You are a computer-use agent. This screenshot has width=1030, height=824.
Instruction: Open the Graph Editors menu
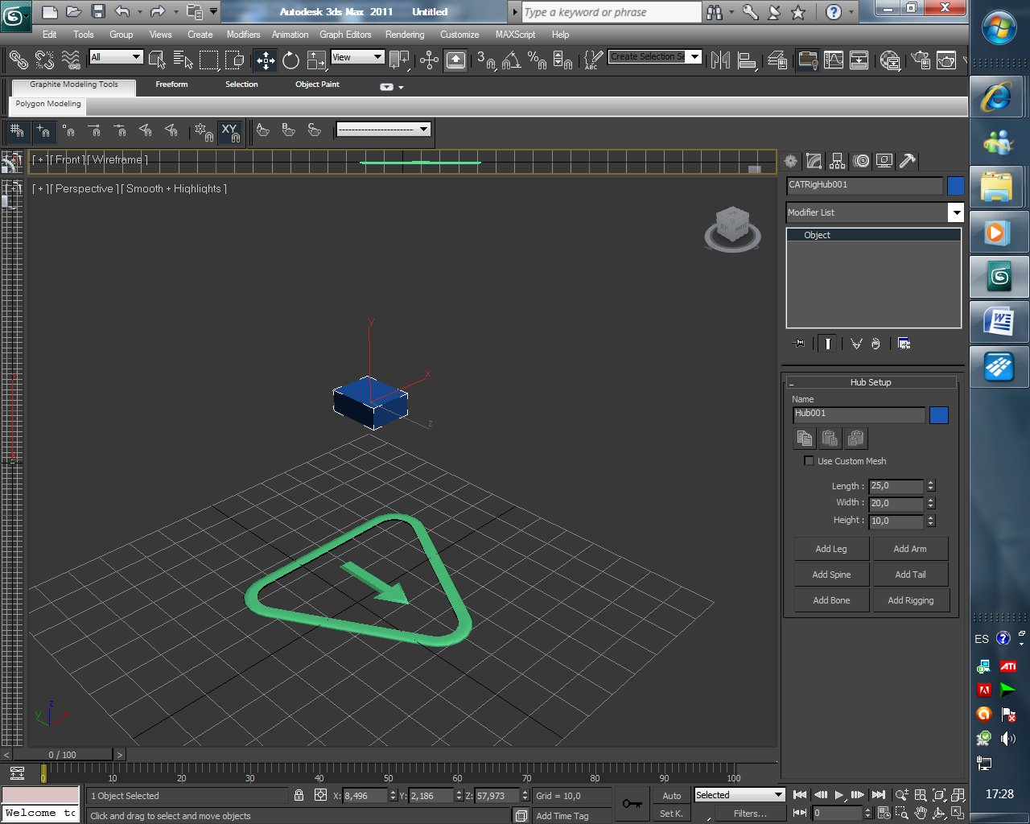[345, 35]
